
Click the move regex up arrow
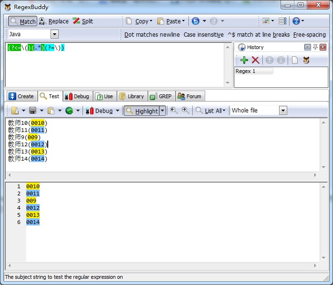tap(270, 60)
